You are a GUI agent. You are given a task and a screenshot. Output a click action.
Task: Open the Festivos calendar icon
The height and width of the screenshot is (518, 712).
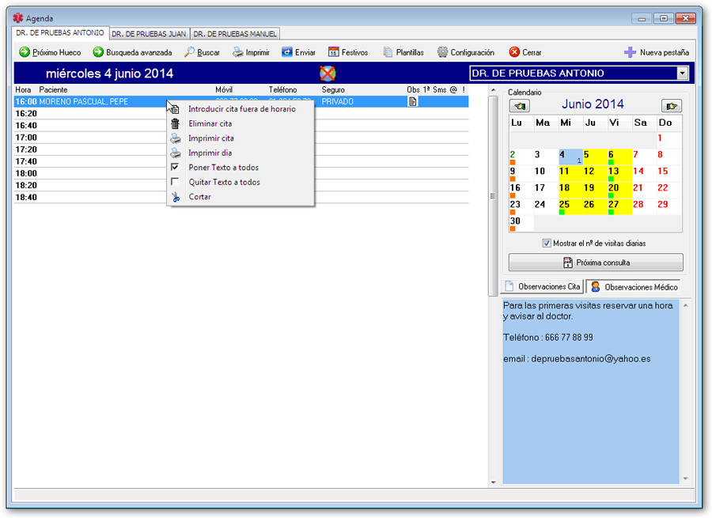(x=334, y=52)
